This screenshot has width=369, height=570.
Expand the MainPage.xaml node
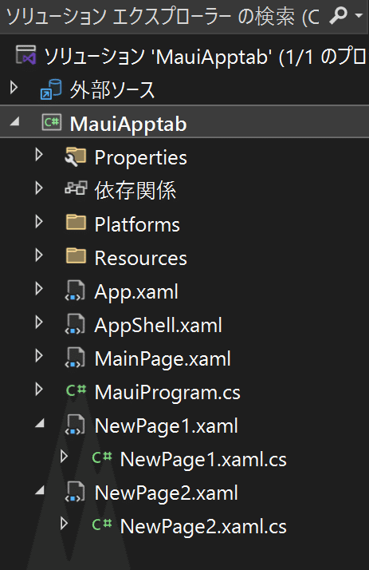coord(39,356)
